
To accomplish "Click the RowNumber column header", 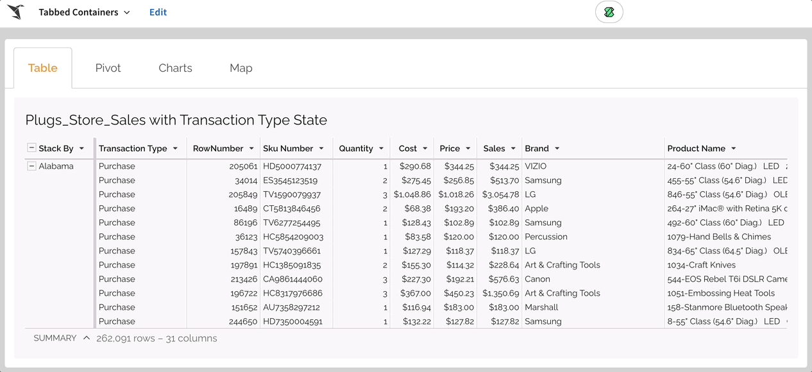I will coord(218,149).
